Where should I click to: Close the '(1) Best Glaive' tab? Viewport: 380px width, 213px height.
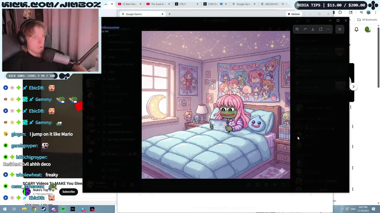pos(140,4)
